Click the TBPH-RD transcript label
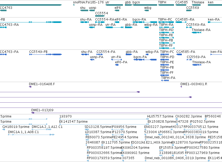 [x=166, y=30]
